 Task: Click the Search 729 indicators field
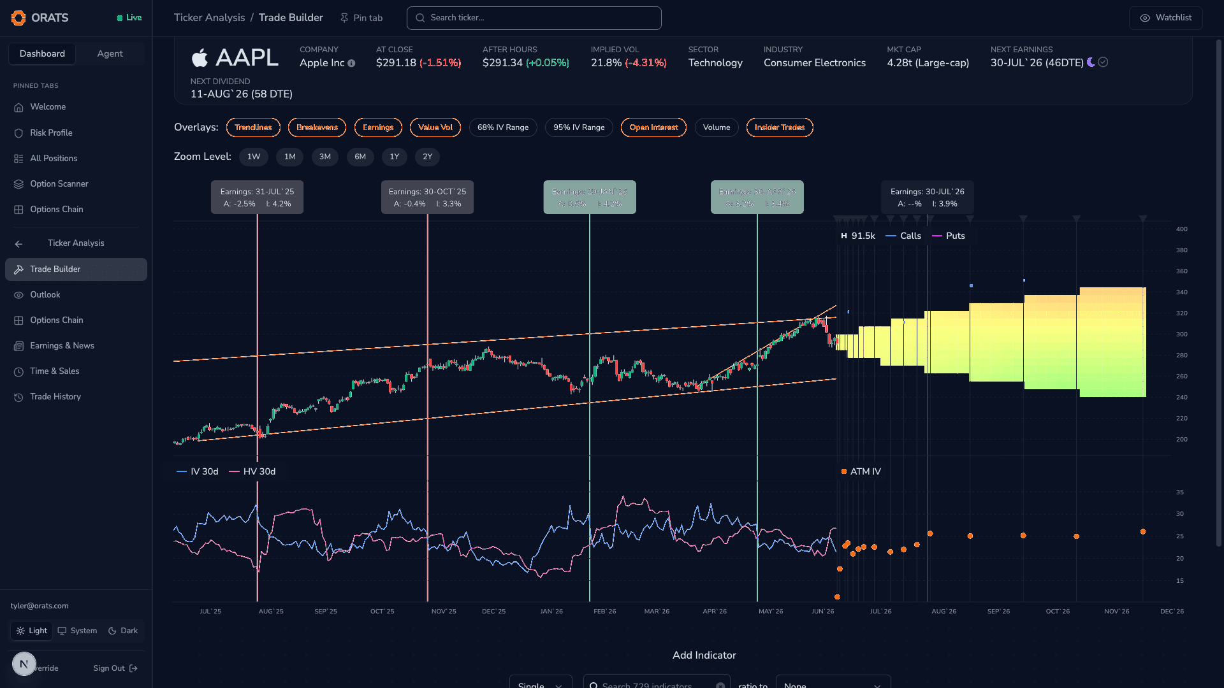pos(657,682)
